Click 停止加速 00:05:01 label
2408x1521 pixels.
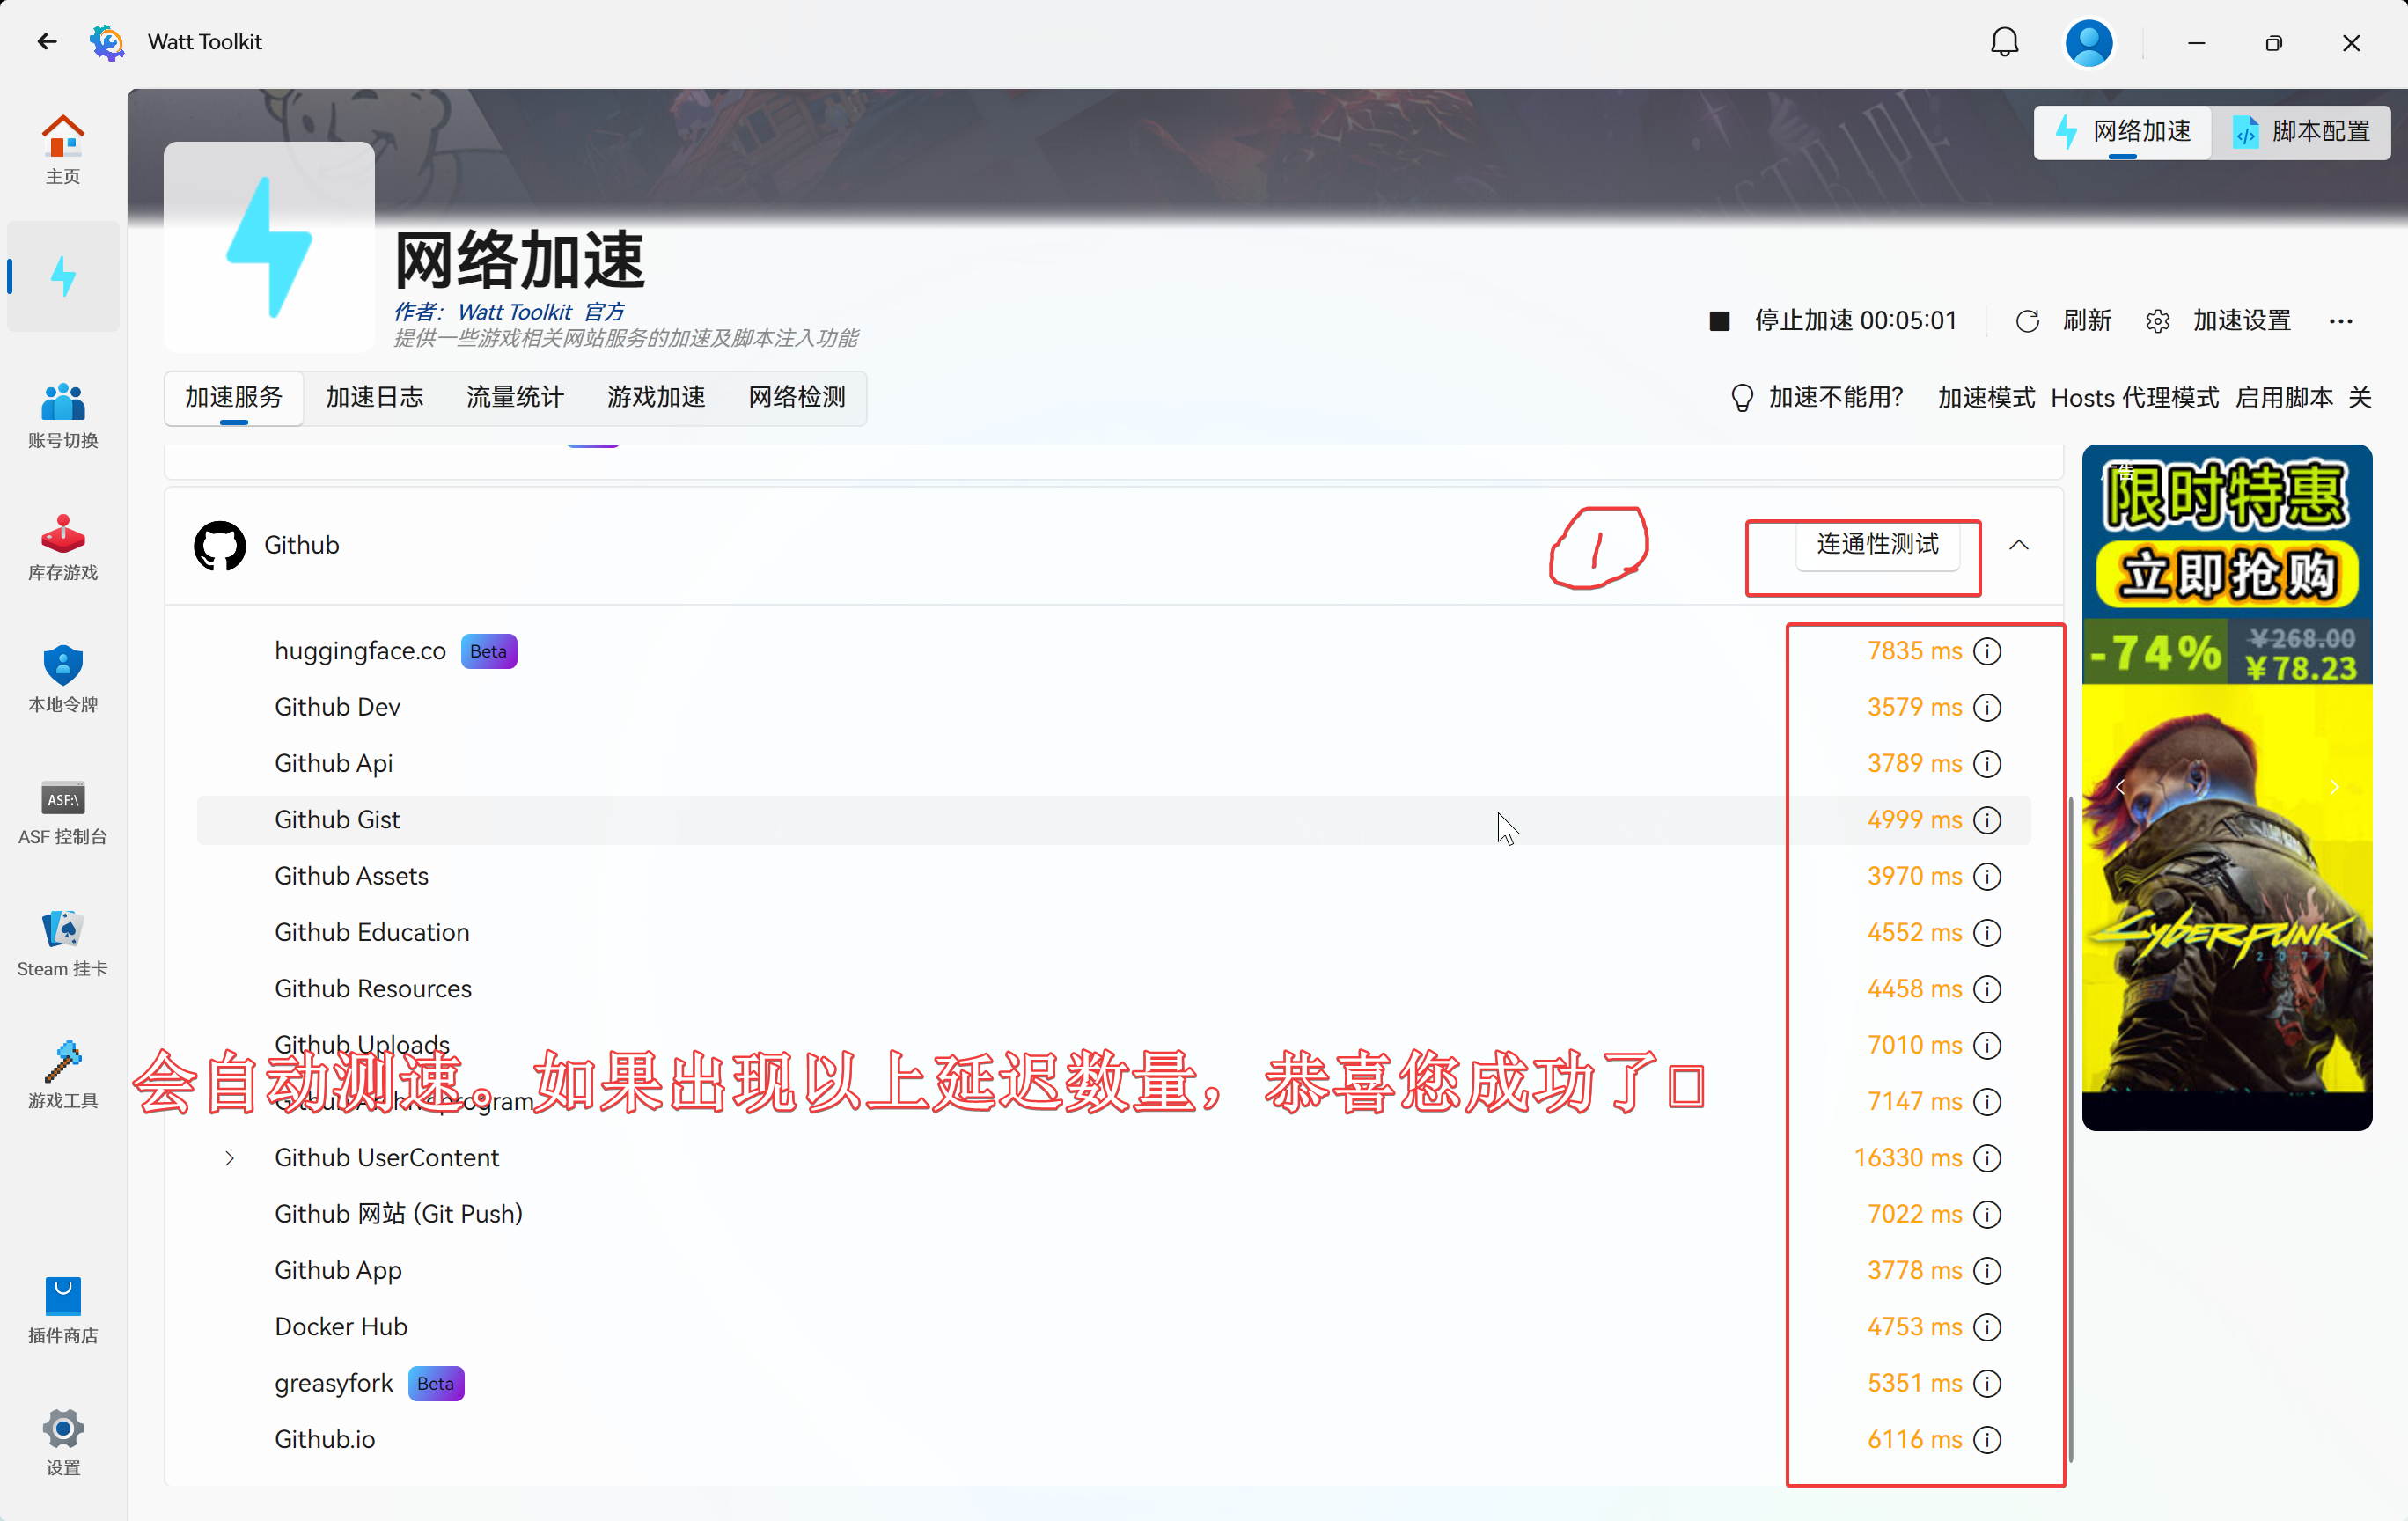pyautogui.click(x=1855, y=321)
